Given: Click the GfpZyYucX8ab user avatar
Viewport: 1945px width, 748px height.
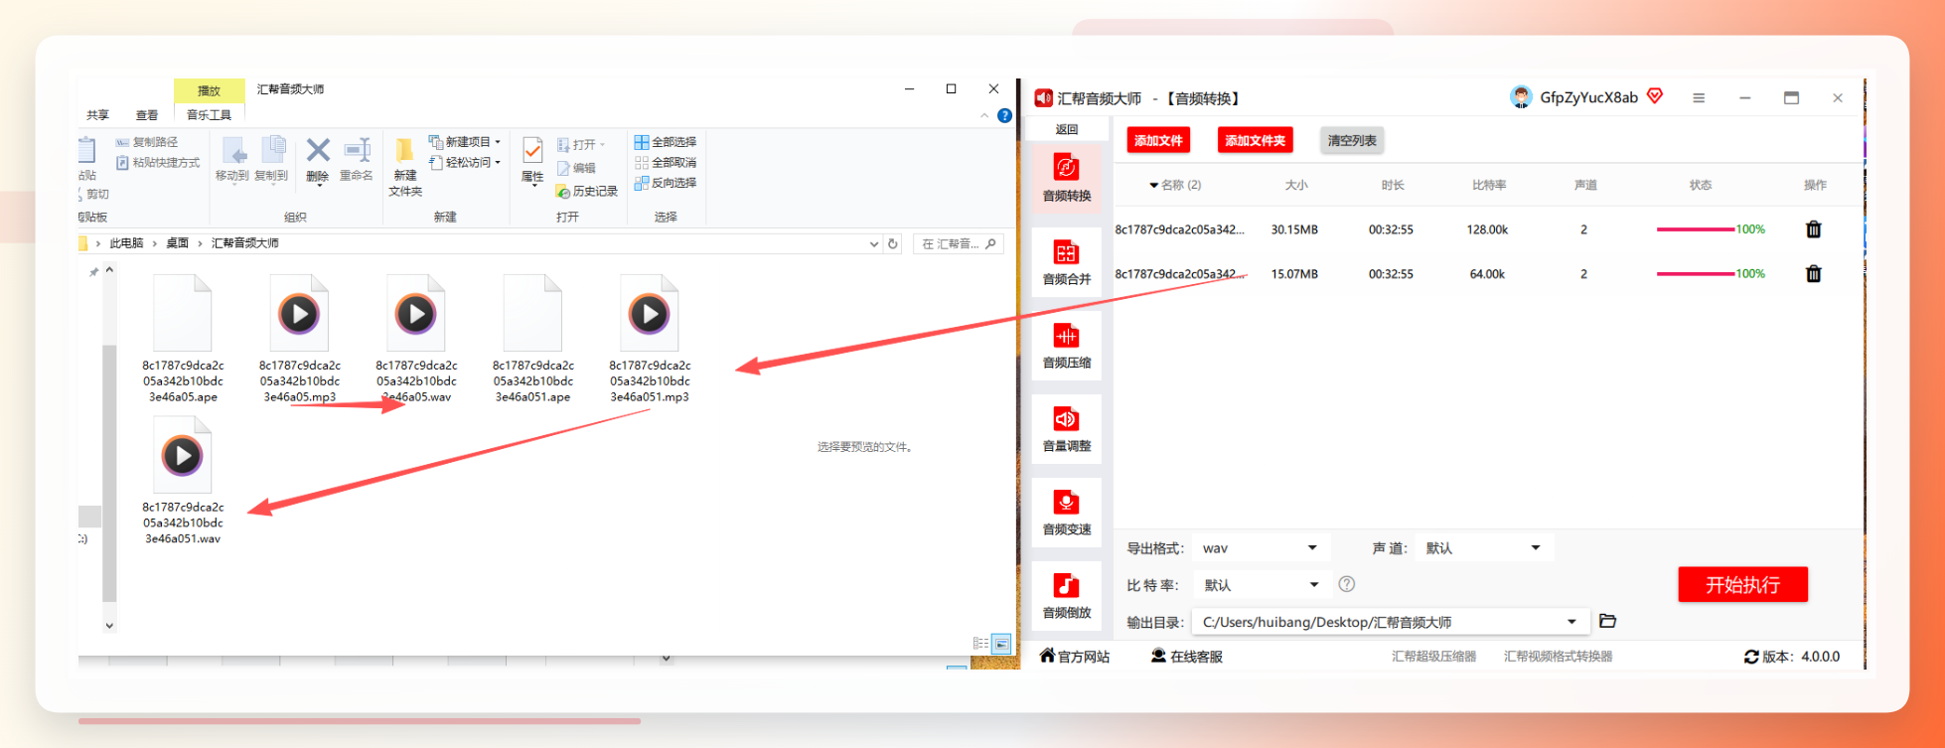Looking at the screenshot, I should click(1521, 97).
